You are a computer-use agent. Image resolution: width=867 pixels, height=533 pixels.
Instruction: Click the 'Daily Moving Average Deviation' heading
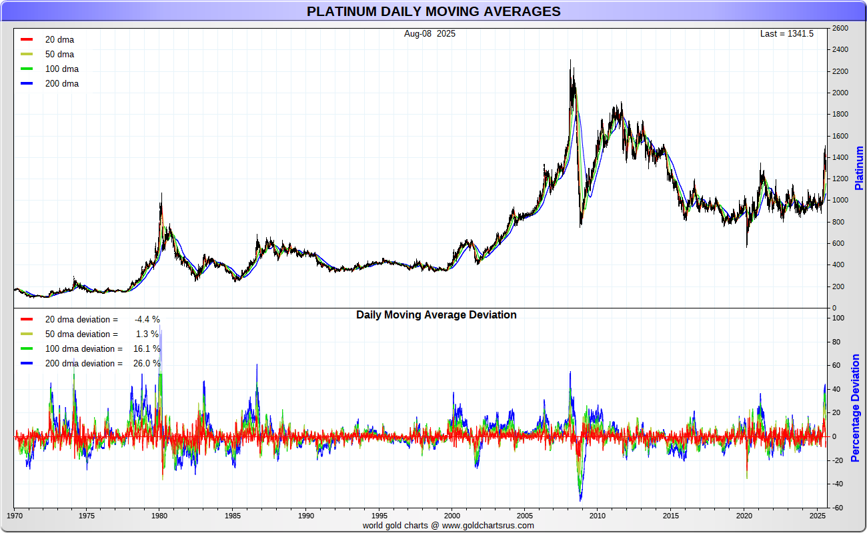tap(436, 314)
